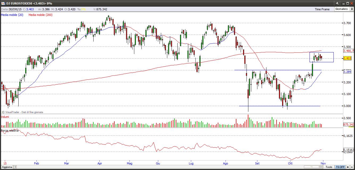Viewport: 355px width, 170px height.
Task: Zoom in with the plus button
Action: pos(348,167)
